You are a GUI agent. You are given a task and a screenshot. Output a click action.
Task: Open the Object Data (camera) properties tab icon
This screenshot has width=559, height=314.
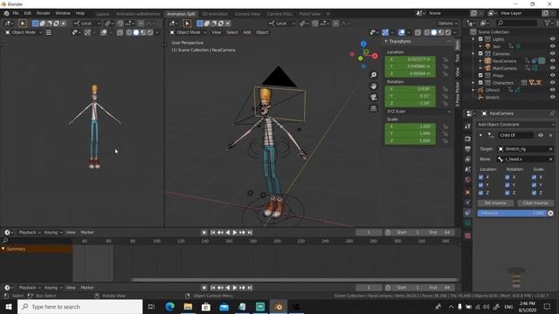[468, 223]
